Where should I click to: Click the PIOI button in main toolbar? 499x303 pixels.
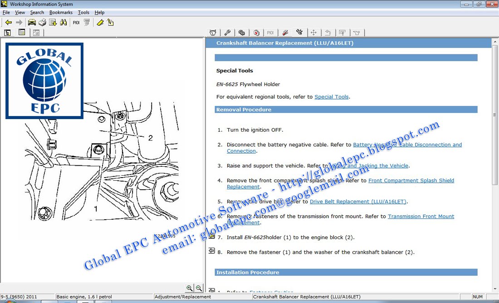pyautogui.click(x=76, y=23)
